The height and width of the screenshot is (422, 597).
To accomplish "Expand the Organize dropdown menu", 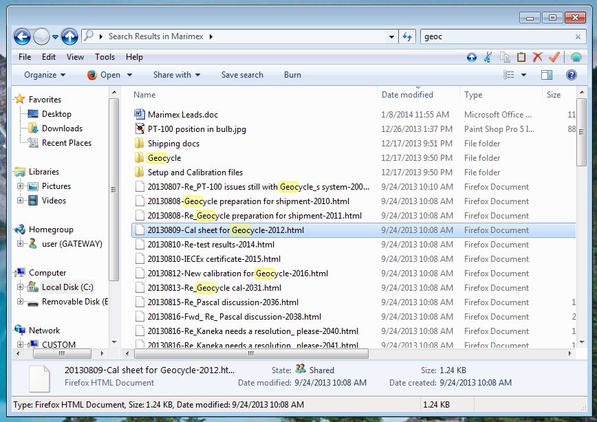I will click(x=45, y=75).
